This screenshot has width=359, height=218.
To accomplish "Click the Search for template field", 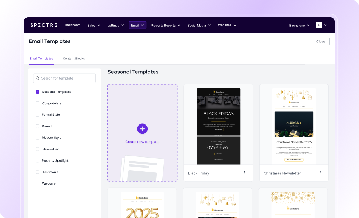I will click(x=64, y=78).
